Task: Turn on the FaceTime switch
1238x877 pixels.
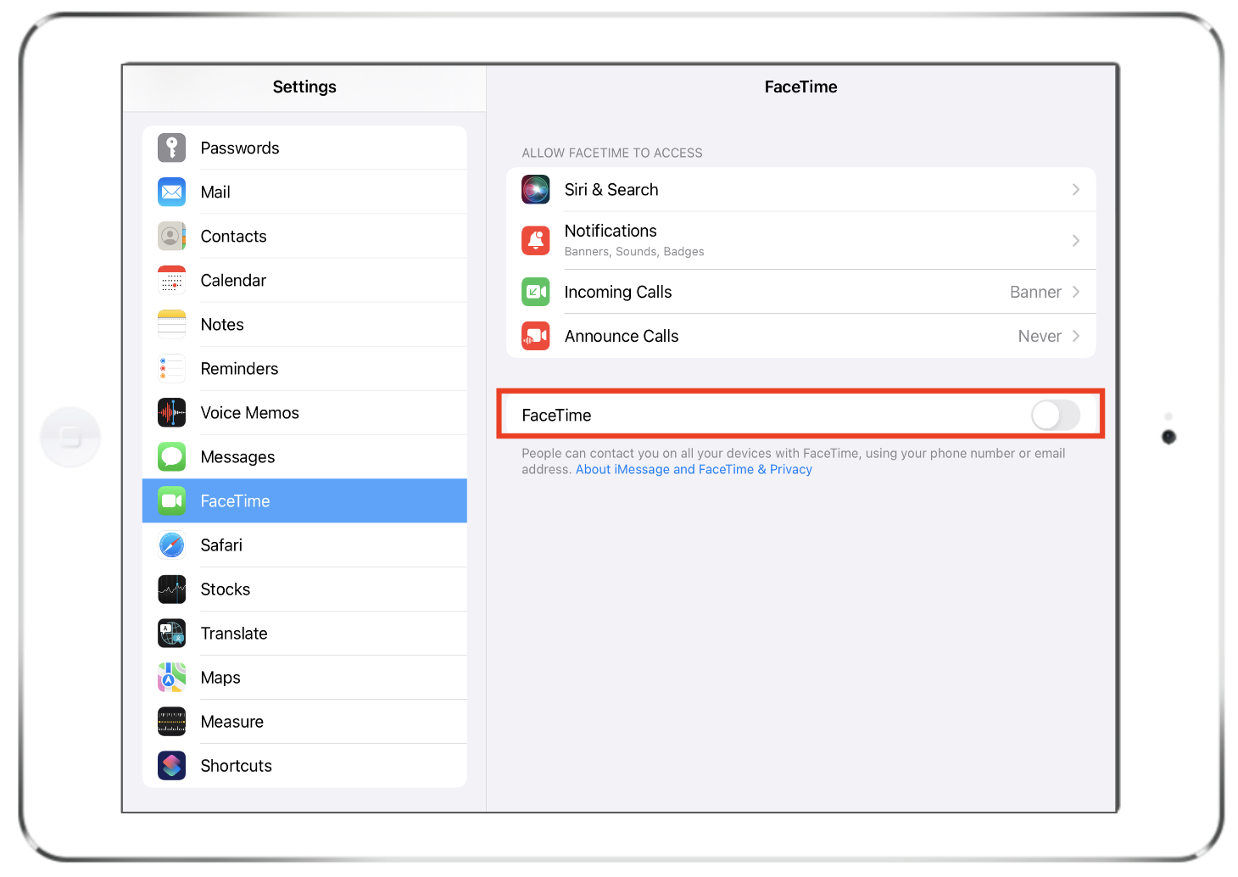Action: pos(1055,415)
